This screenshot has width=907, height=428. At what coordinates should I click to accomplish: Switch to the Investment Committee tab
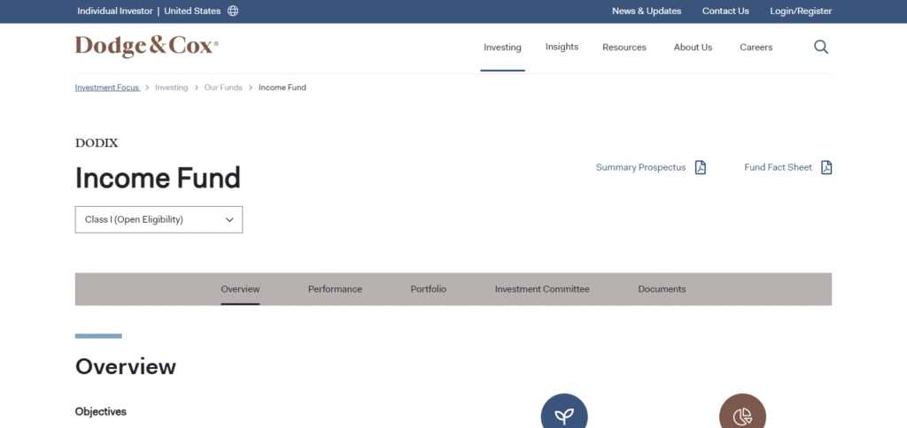click(542, 289)
